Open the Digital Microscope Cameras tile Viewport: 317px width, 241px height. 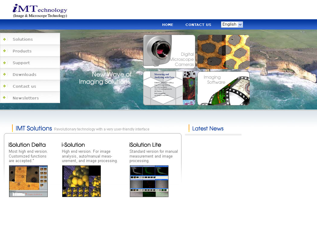169,52
